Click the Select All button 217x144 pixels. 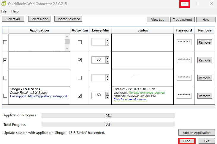pos(13,19)
